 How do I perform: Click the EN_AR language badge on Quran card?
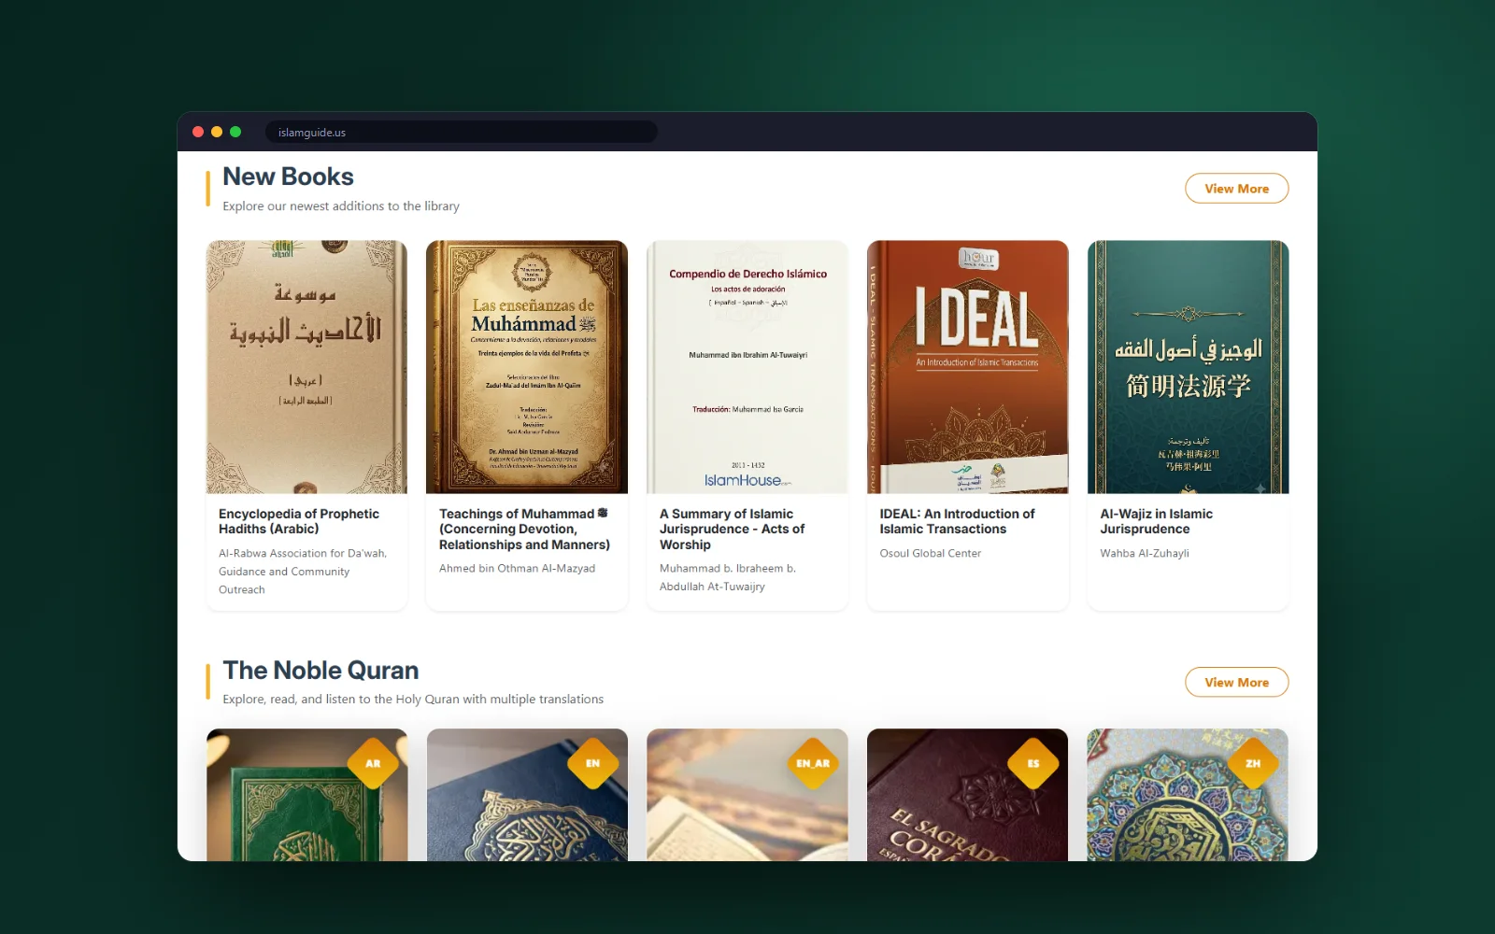click(813, 763)
